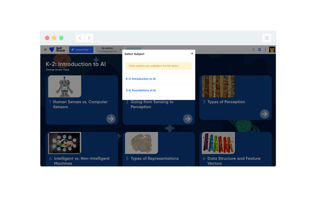316x197 pixels.
Task: Expand the No section course selector
Action: click(x=109, y=49)
